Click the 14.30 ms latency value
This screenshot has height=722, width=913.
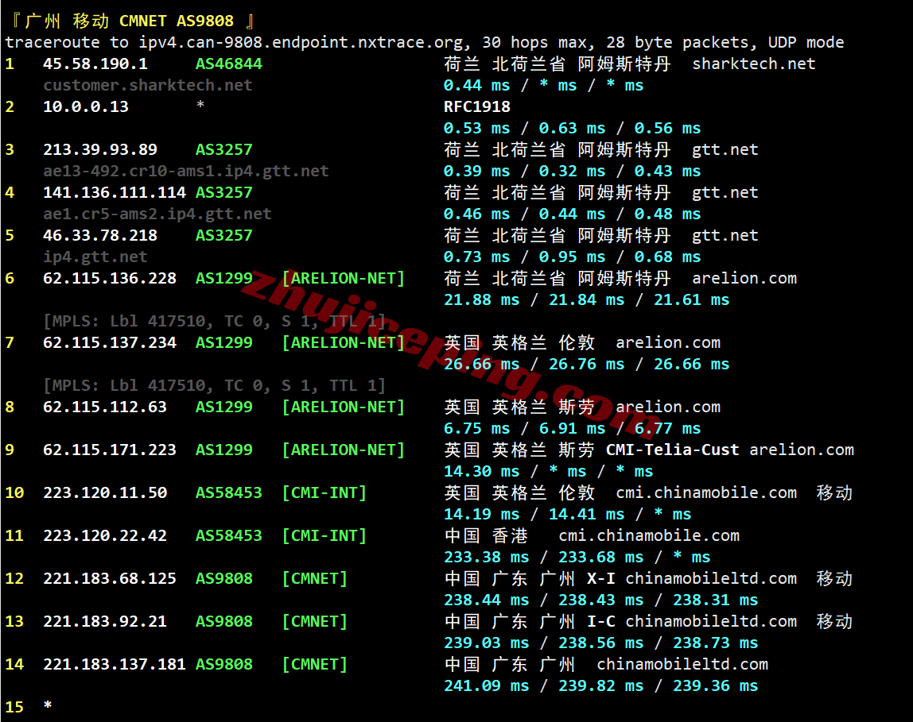[x=481, y=472]
